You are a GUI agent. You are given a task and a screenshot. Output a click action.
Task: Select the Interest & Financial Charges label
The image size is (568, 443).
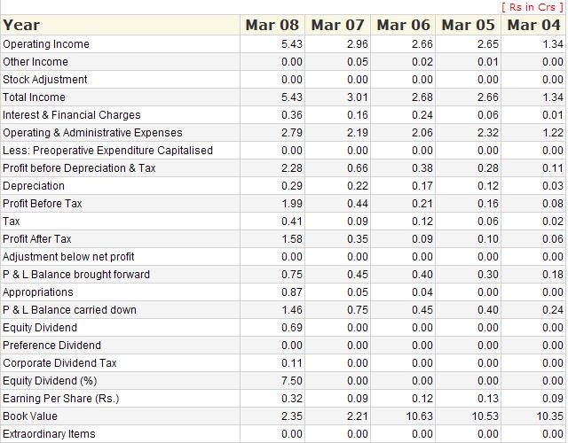(71, 115)
